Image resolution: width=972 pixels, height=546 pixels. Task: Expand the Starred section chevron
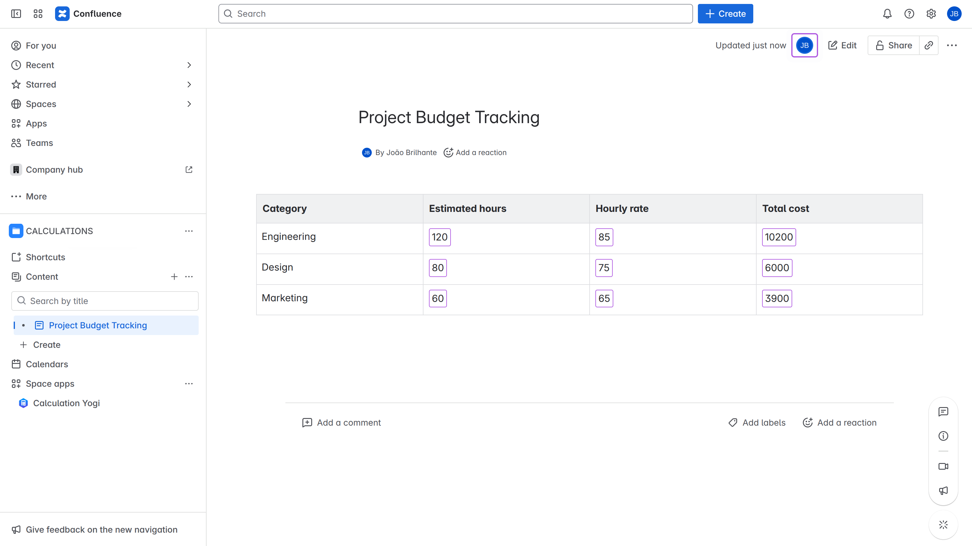[189, 85]
